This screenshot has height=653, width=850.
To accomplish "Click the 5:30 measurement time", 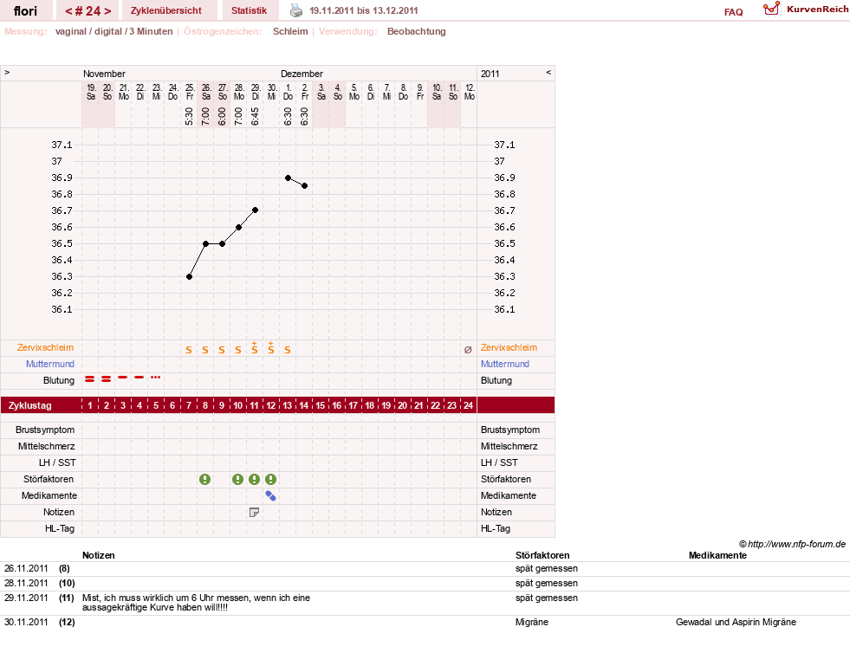I will (x=189, y=116).
